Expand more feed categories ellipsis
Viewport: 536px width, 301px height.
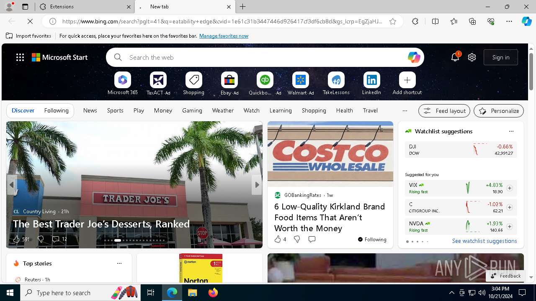(x=405, y=111)
